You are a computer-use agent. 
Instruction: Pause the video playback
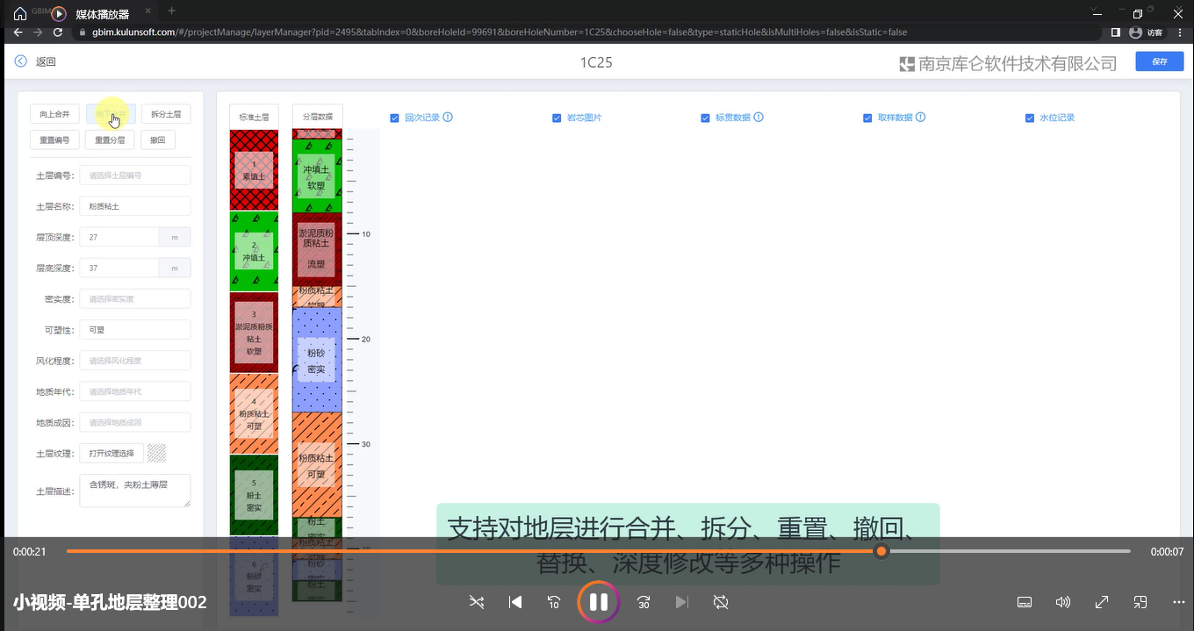pos(599,602)
